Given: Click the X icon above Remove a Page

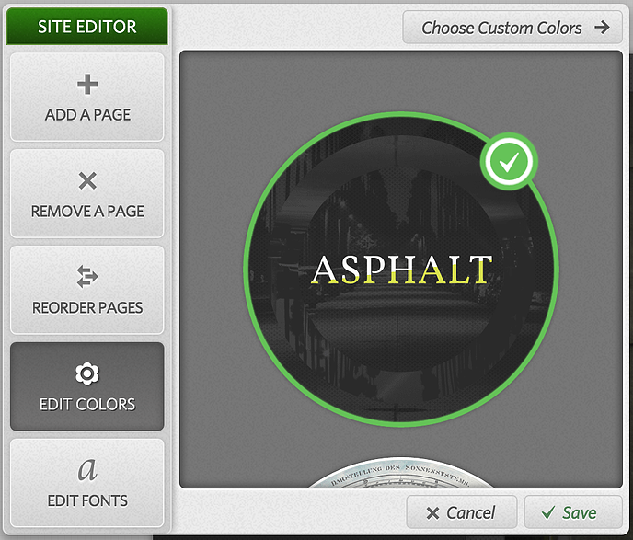Looking at the screenshot, I should click(87, 180).
